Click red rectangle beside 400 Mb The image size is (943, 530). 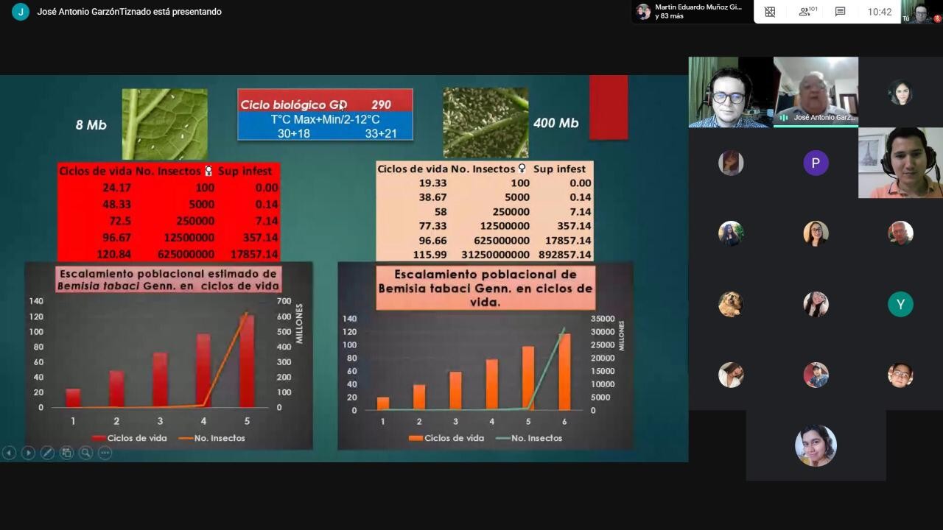(609, 107)
